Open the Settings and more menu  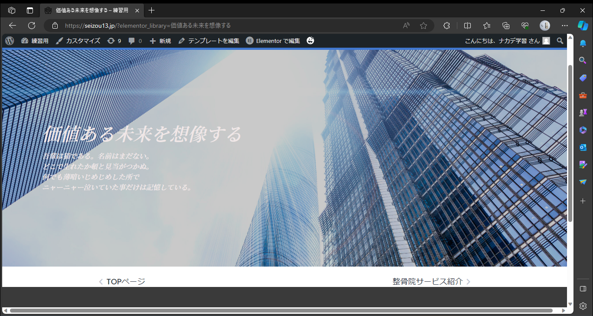[x=564, y=26]
